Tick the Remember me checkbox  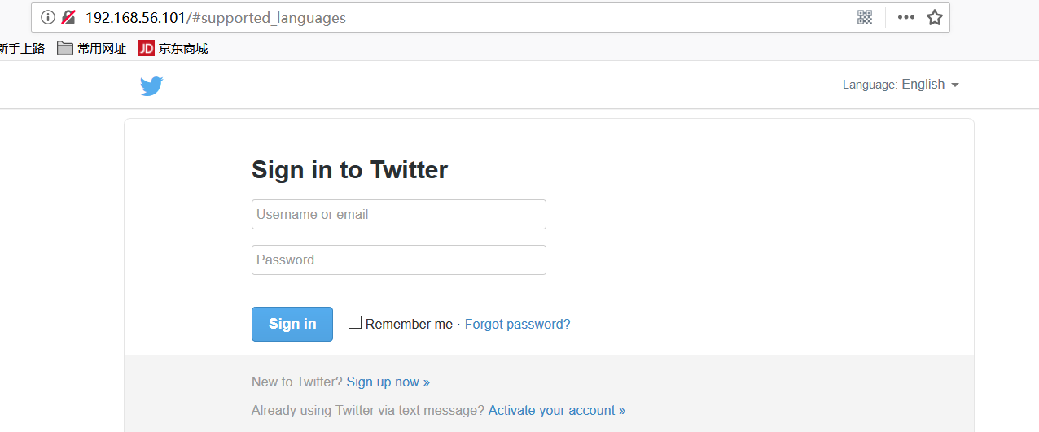click(355, 322)
